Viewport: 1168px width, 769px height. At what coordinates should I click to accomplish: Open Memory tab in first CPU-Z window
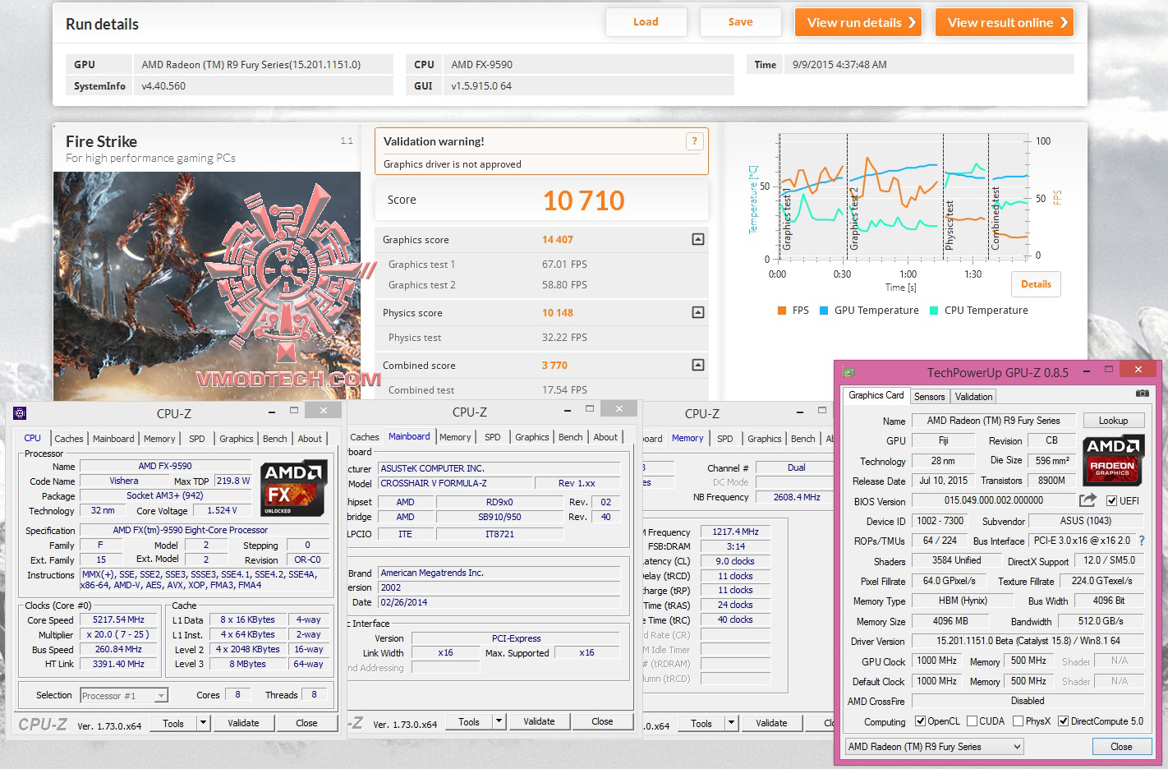pos(159,439)
